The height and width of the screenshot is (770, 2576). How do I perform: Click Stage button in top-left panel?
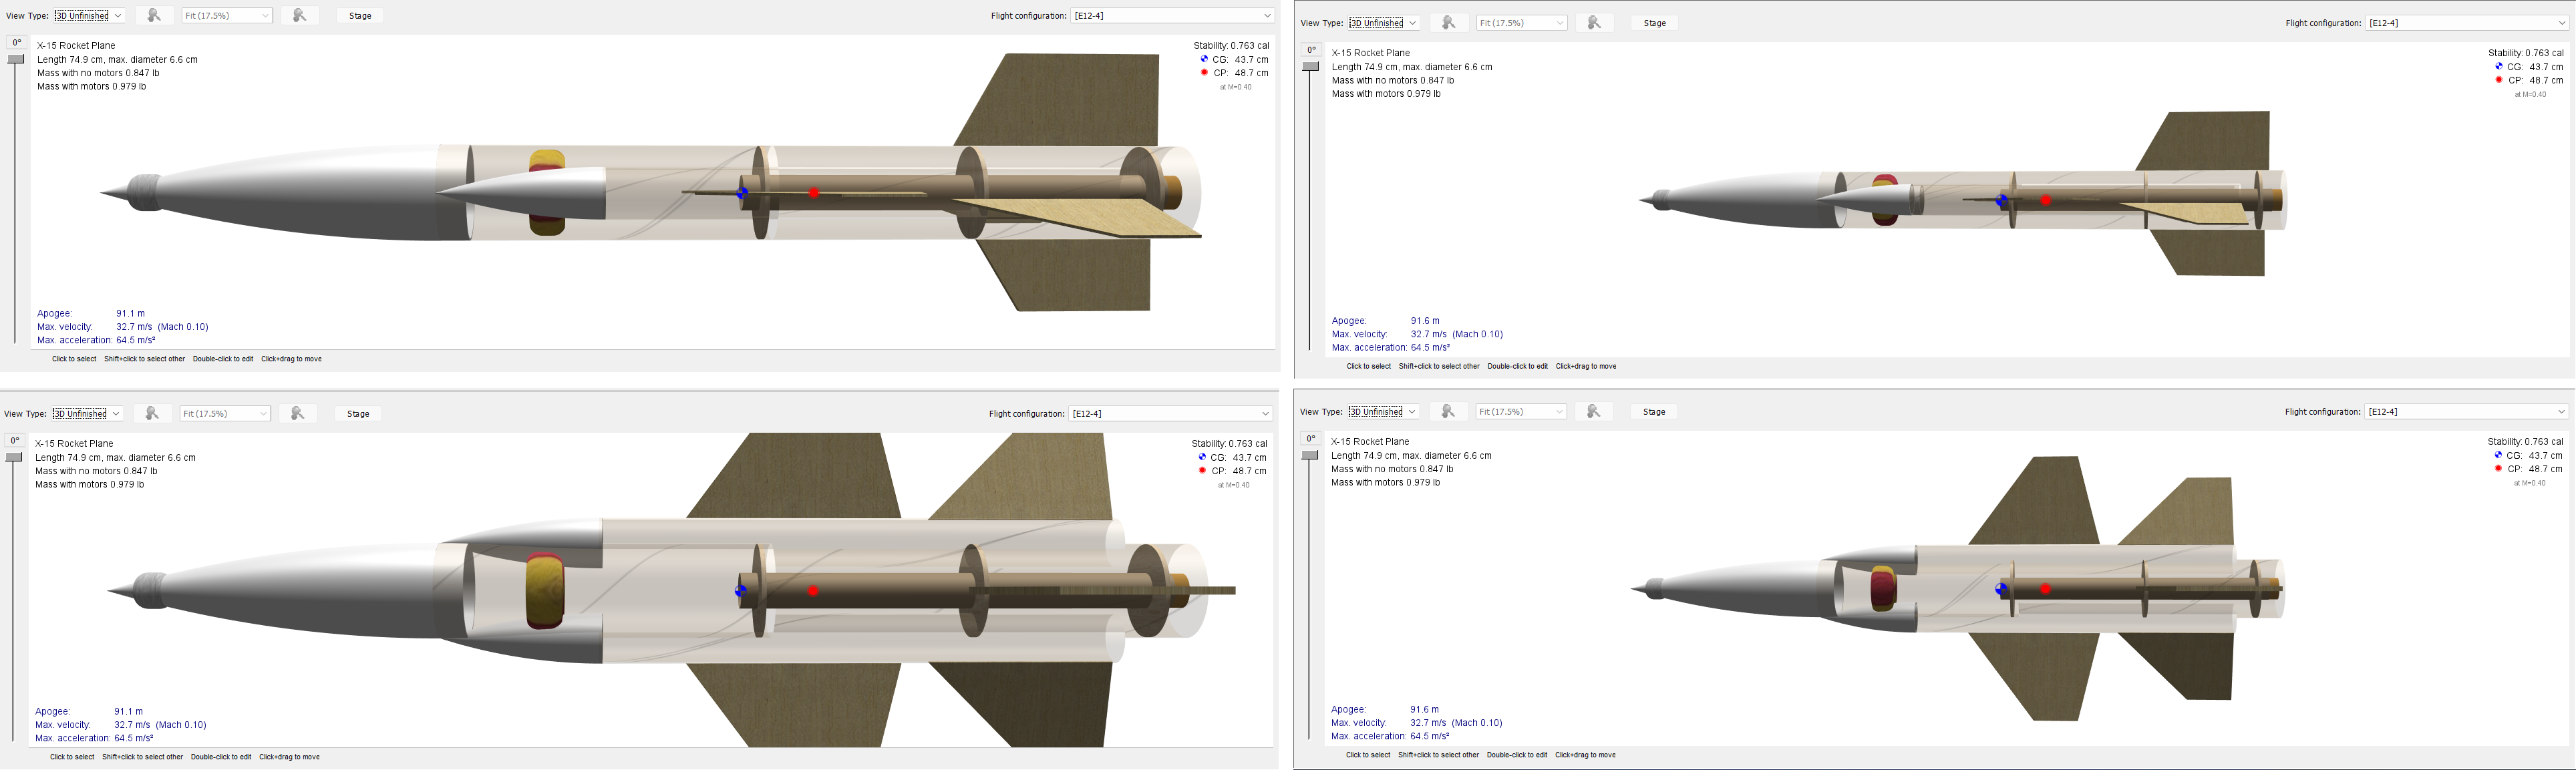360,15
